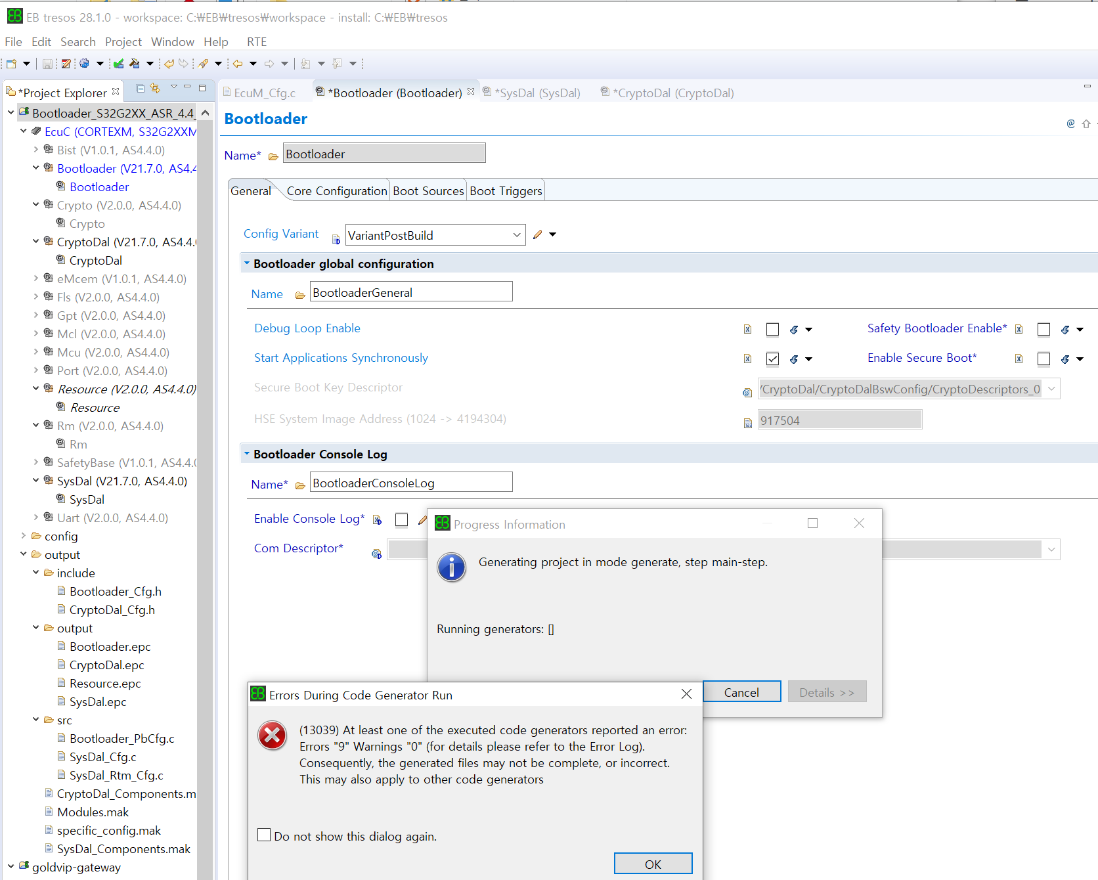This screenshot has height=880, width=1098.
Task: Click the HSE System Image Address value field
Action: [x=839, y=420]
